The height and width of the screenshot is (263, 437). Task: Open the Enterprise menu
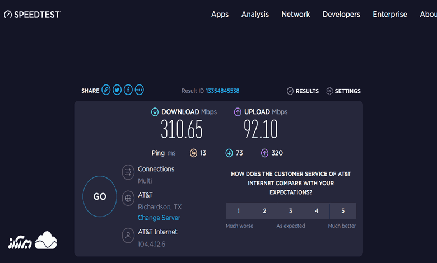pos(390,15)
